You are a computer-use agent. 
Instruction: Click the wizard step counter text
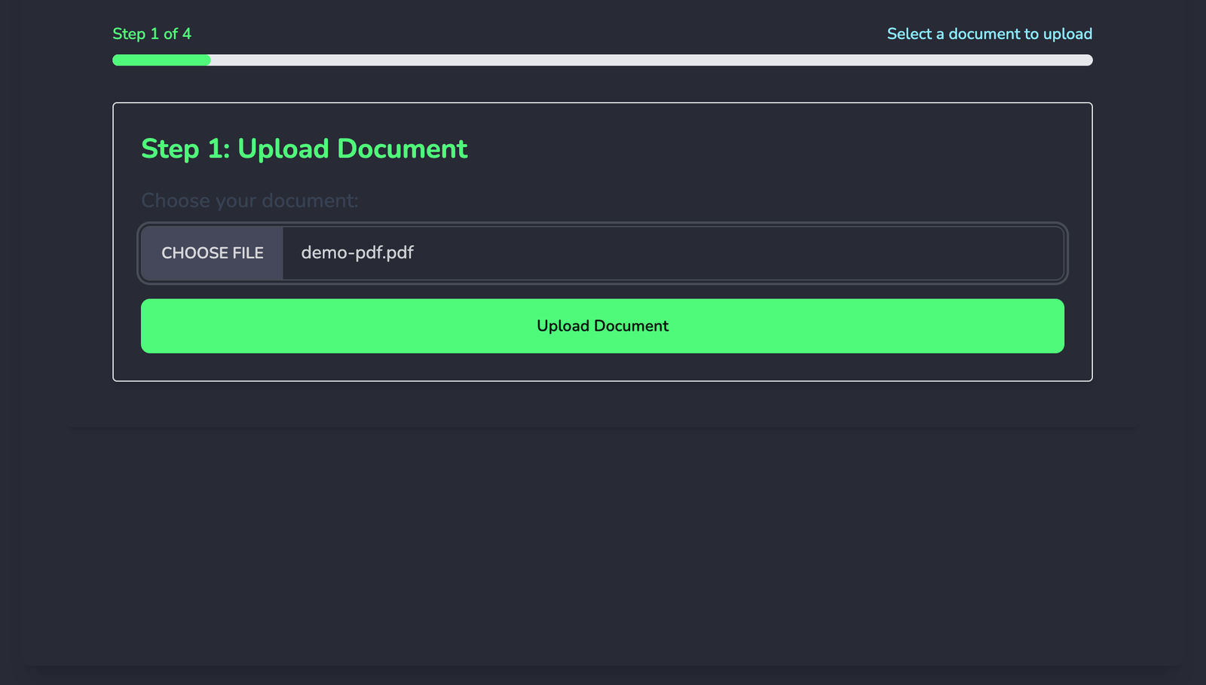pyautogui.click(x=152, y=34)
